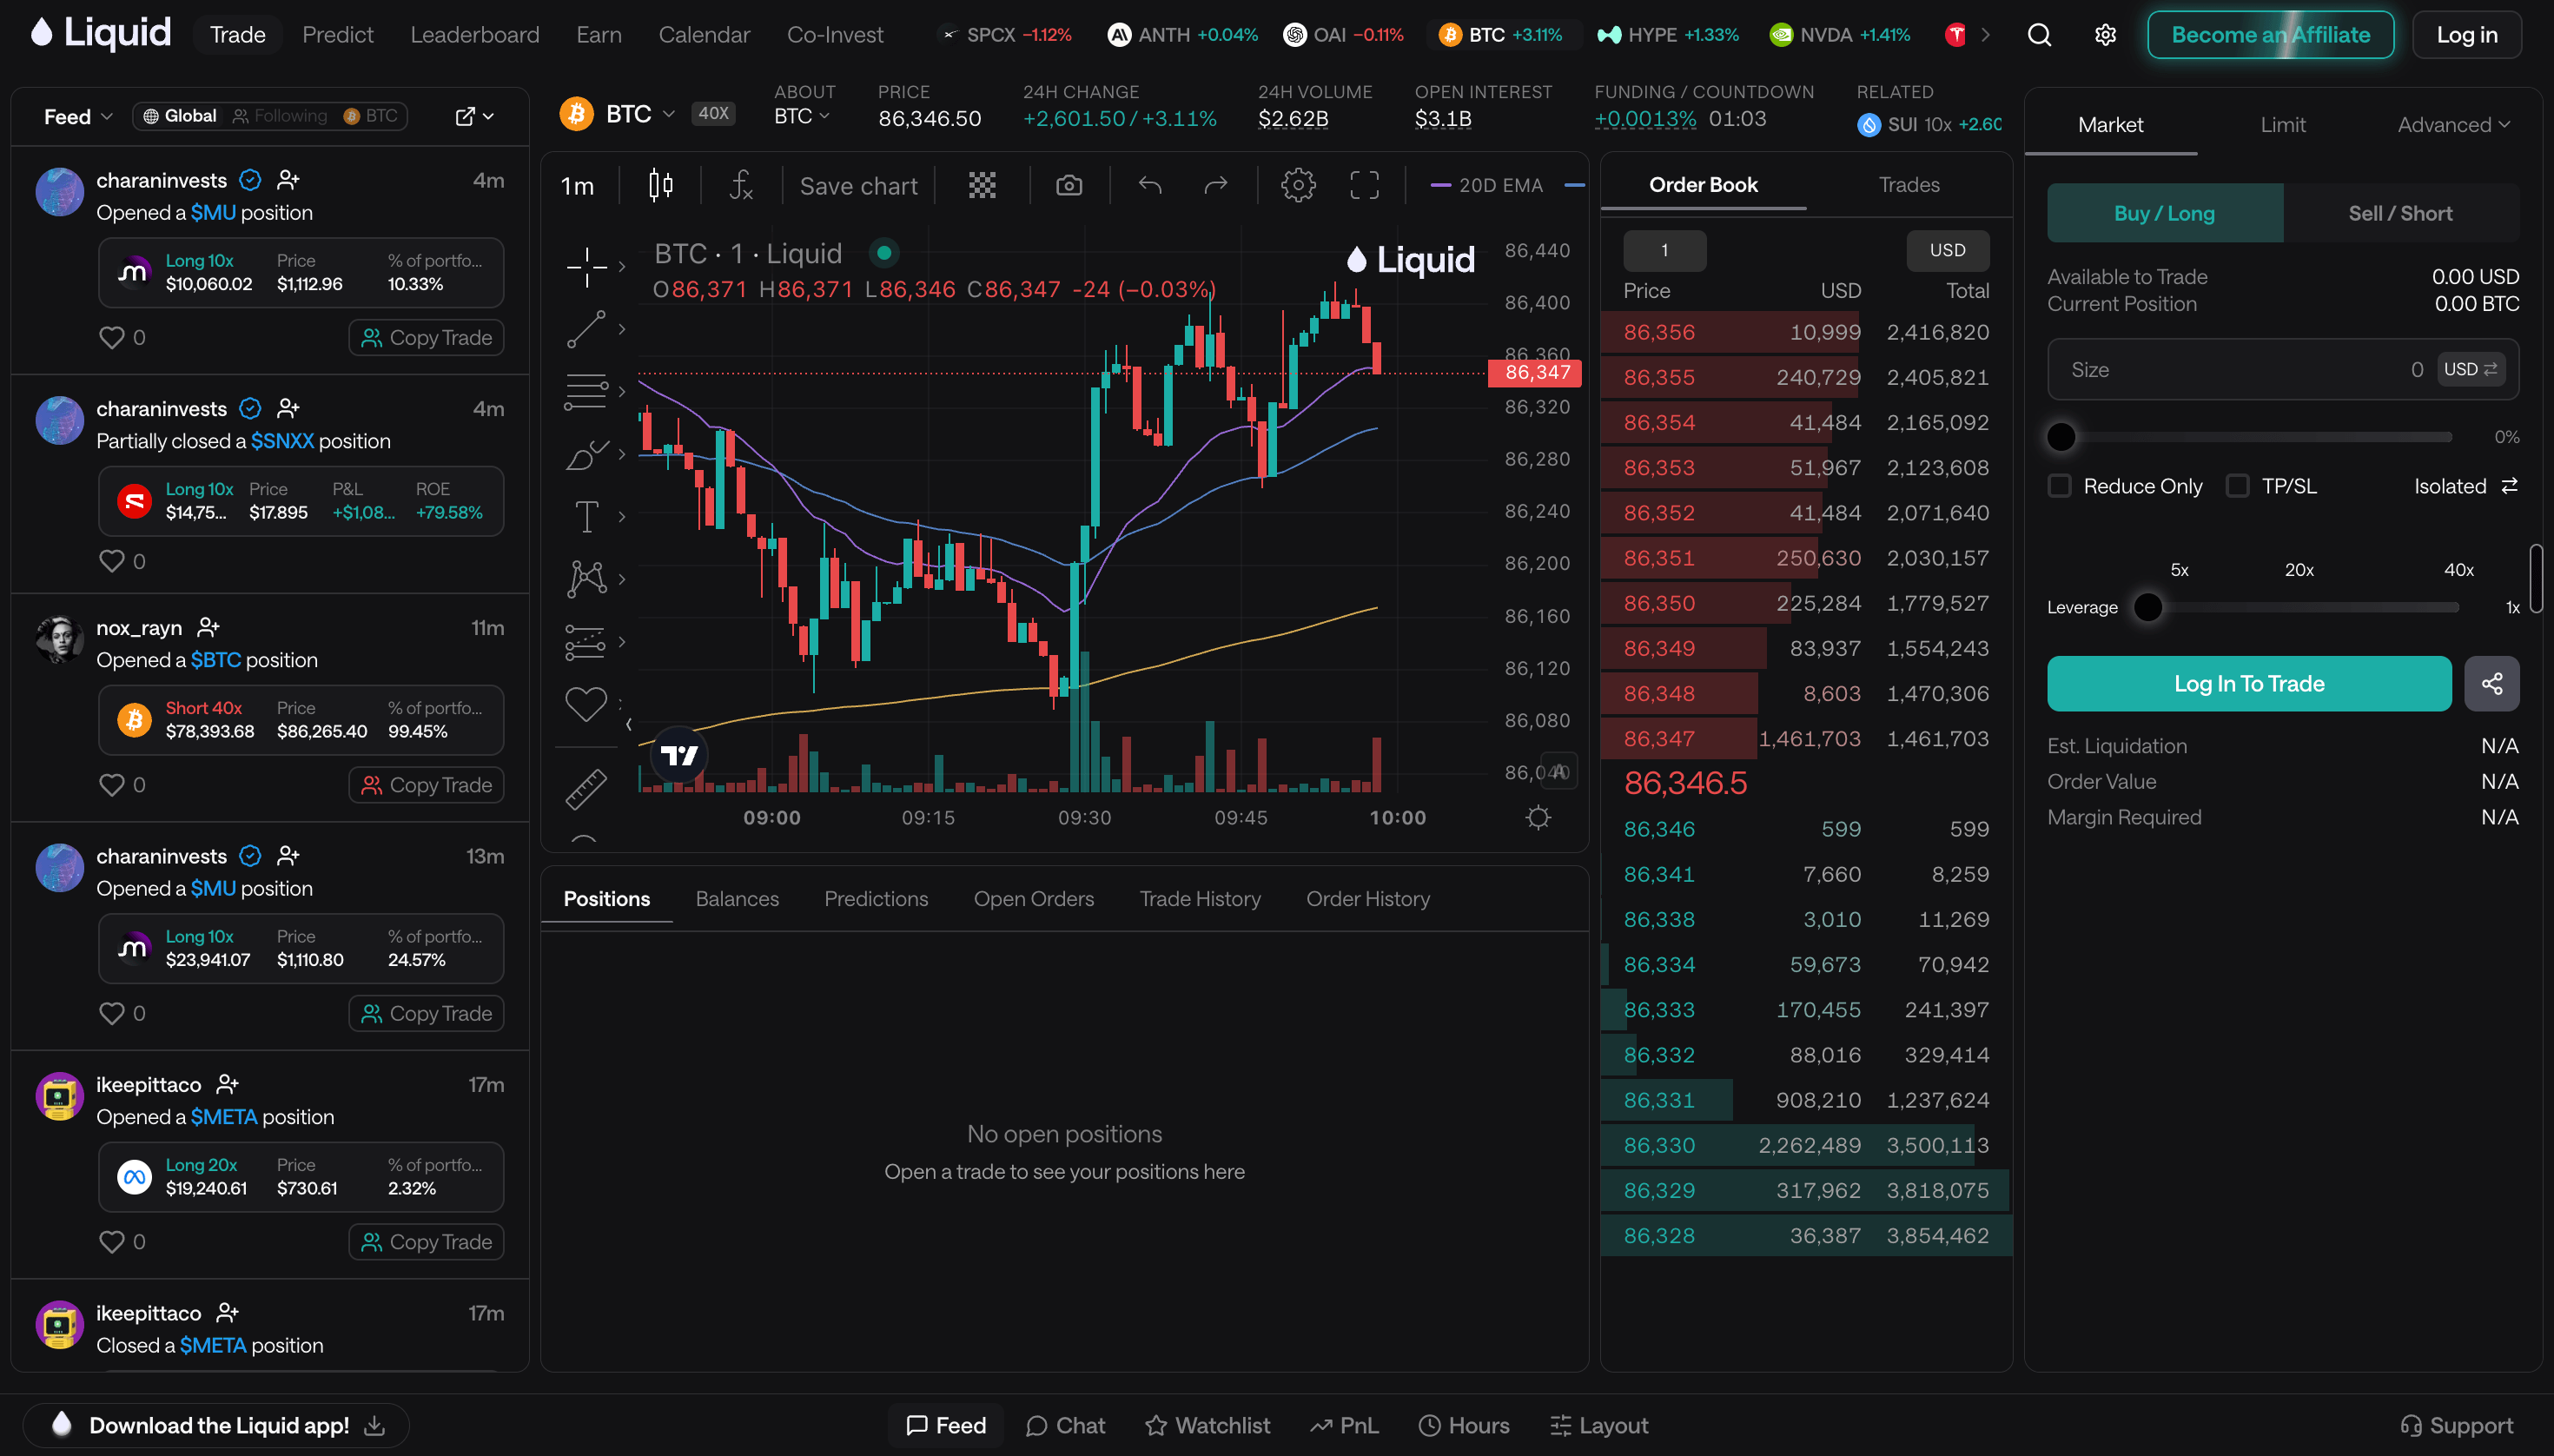Share the order via share icon
This screenshot has height=1456, width=2554.
(x=2491, y=684)
